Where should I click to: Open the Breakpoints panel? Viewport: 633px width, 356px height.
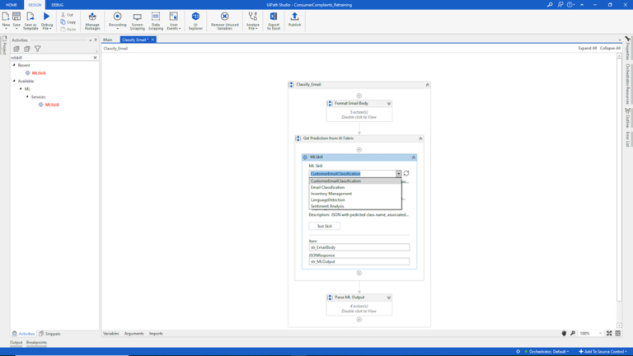(37, 343)
